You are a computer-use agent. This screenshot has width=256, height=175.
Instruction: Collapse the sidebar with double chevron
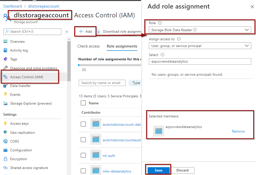(67, 32)
